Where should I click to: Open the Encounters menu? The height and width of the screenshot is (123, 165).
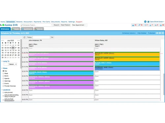(28, 22)
